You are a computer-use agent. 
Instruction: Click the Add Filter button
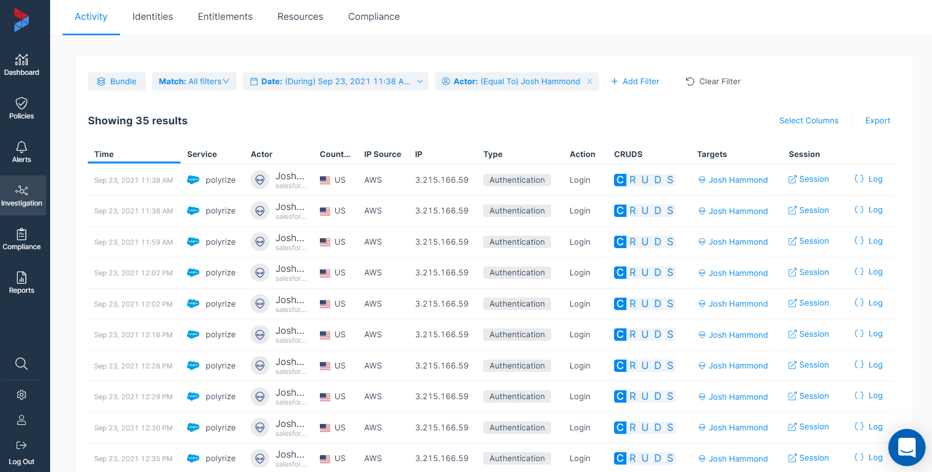click(635, 82)
